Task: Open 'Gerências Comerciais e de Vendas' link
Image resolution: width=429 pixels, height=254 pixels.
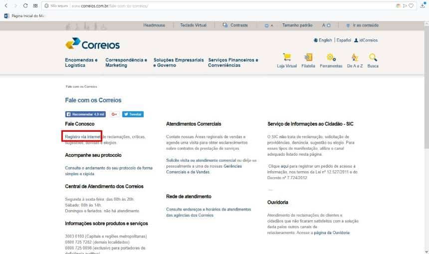Action: (x=204, y=169)
